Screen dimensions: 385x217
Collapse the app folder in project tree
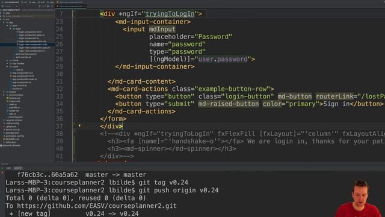point(4,22)
